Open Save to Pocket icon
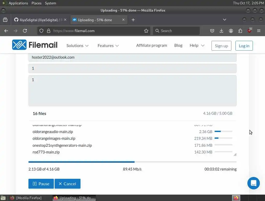Screen dimensions: 265x201 point(212,31)
